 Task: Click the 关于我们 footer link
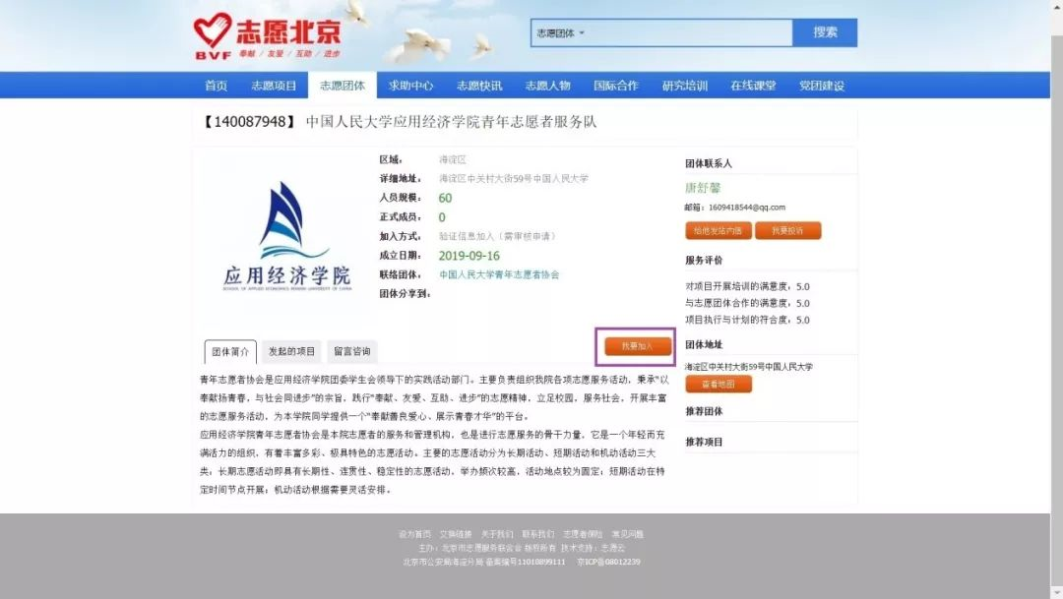(496, 534)
